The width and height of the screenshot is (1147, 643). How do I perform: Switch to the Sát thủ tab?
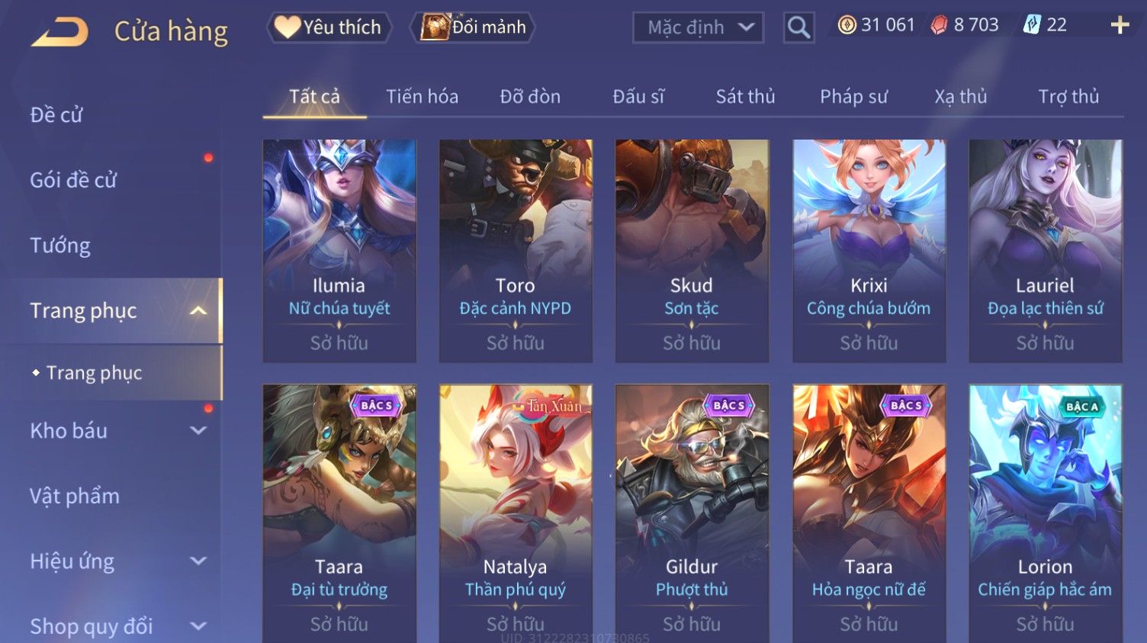[745, 97]
